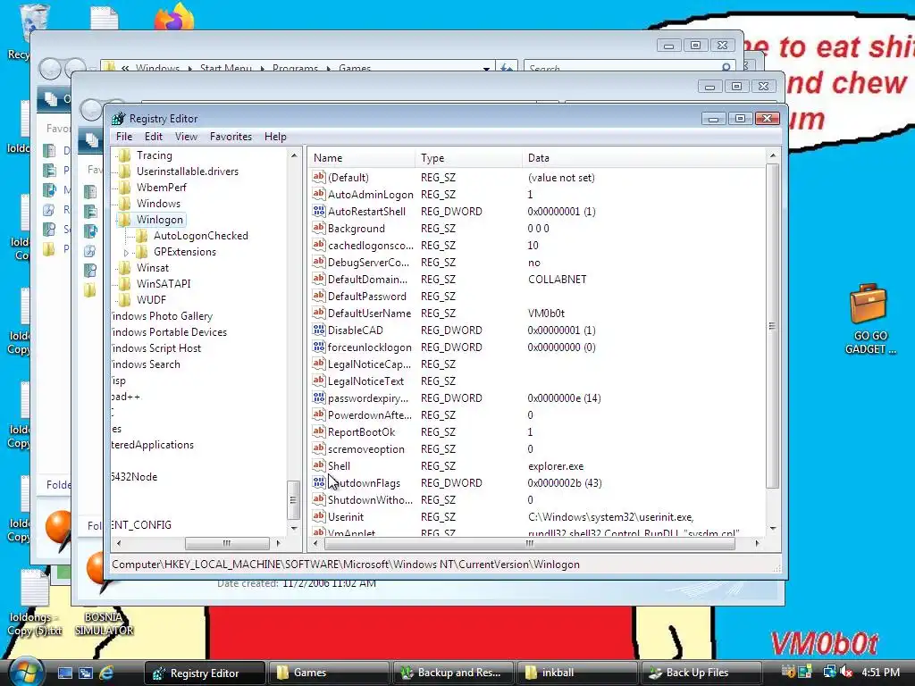Select the WbemPerf tree key
Viewport: 915px width, 686px height.
point(162,188)
